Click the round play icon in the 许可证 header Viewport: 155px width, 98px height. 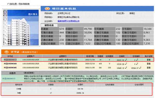coord(6,52)
